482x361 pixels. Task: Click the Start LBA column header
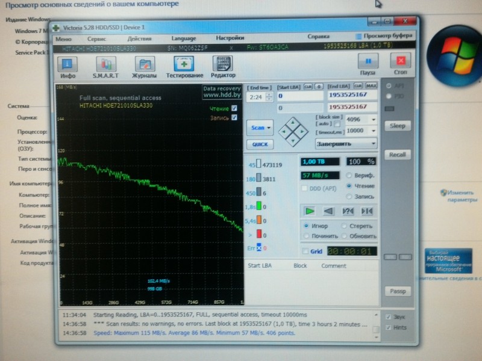click(260, 265)
